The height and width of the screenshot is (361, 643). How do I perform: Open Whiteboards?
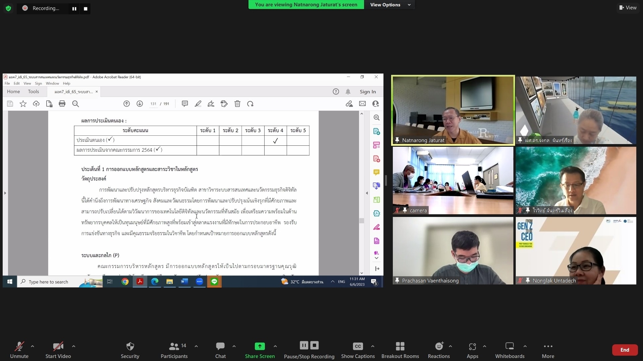(x=510, y=350)
